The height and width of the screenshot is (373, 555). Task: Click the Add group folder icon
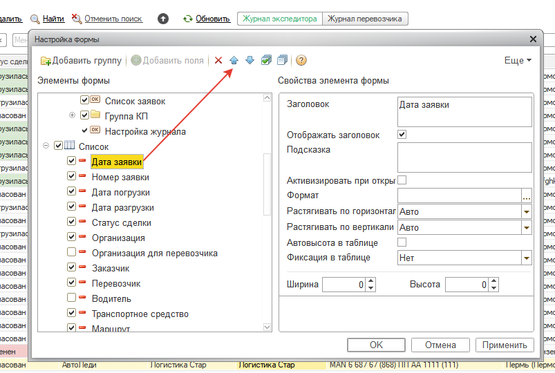(46, 61)
